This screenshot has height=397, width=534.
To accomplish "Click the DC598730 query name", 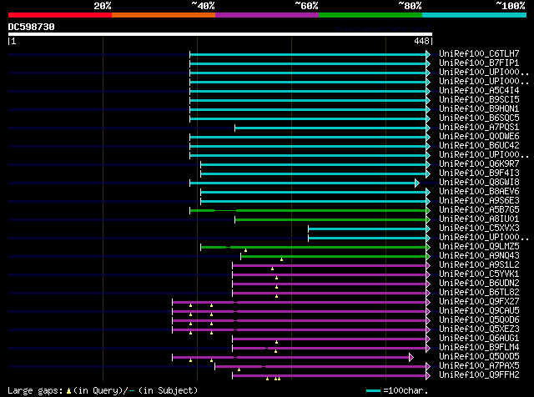I will click(x=32, y=27).
